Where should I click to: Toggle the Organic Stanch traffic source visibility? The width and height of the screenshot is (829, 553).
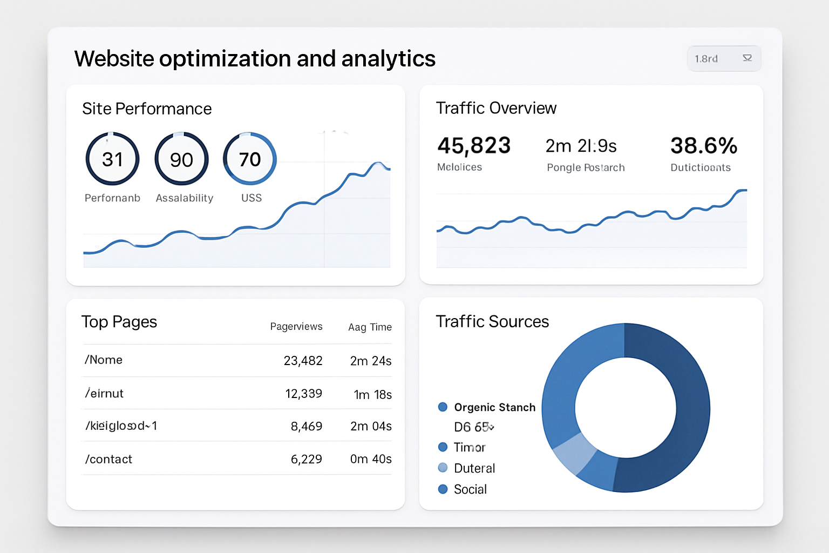point(494,407)
